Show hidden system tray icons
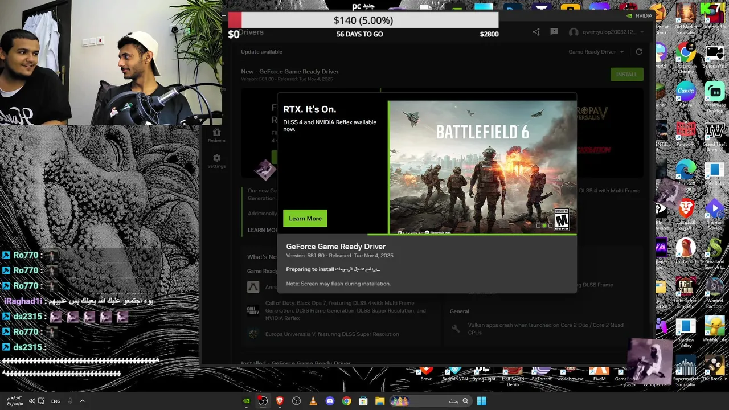729x410 pixels. click(x=82, y=401)
